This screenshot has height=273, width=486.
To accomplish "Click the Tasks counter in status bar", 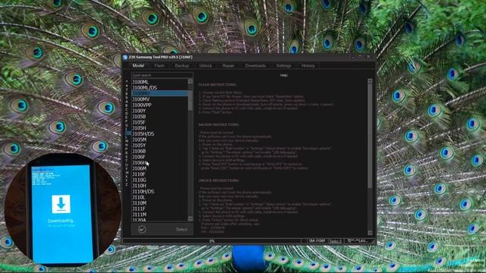I will (x=335, y=241).
